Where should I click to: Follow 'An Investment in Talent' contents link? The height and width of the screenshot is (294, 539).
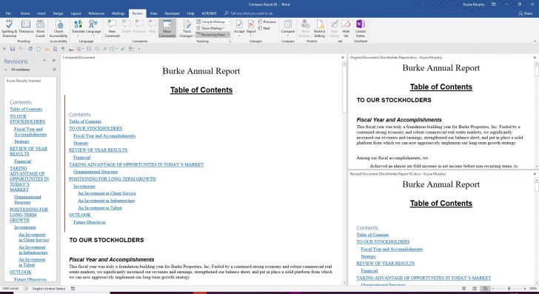pyautogui.click(x=100, y=208)
